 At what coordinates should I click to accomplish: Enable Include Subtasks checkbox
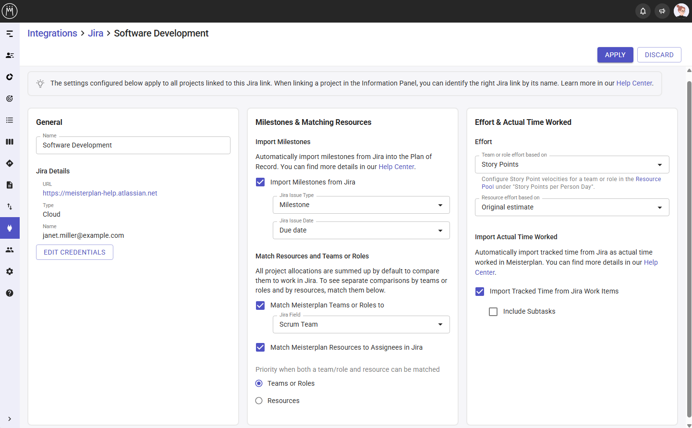[x=493, y=311]
